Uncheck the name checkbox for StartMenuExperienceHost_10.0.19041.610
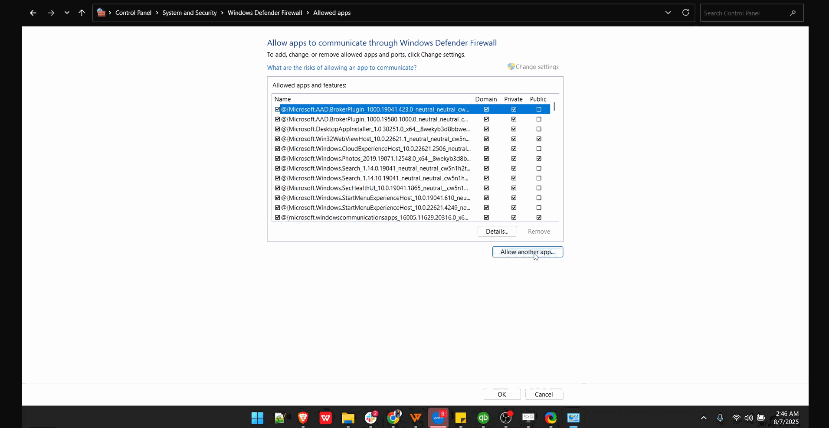Viewport: 829px width, 428px height. coord(278,198)
